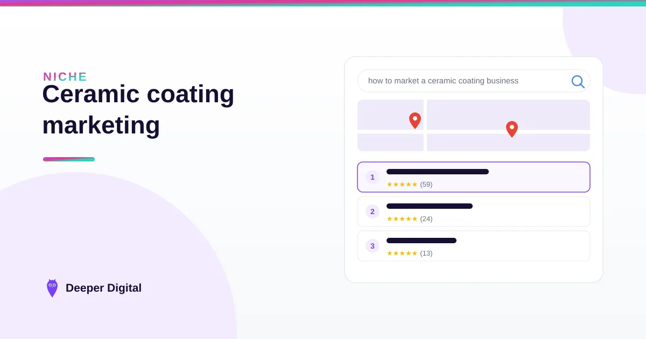Click the number 1 rank badge
The height and width of the screenshot is (339, 646).
(x=373, y=177)
